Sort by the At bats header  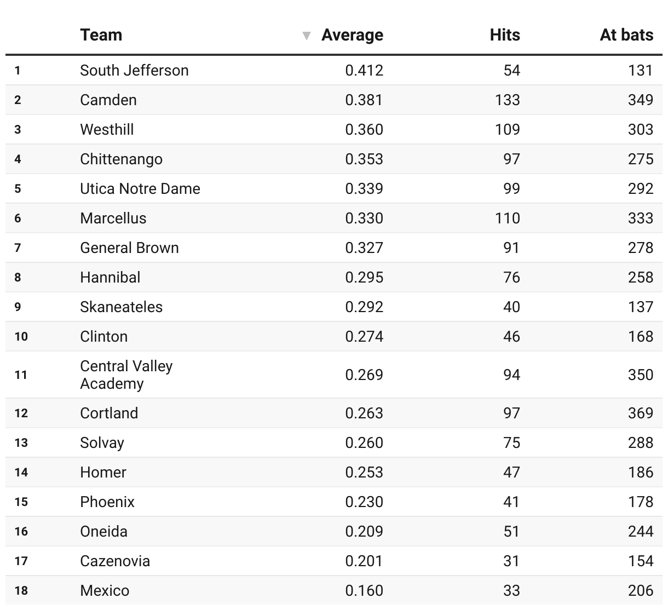click(x=626, y=35)
